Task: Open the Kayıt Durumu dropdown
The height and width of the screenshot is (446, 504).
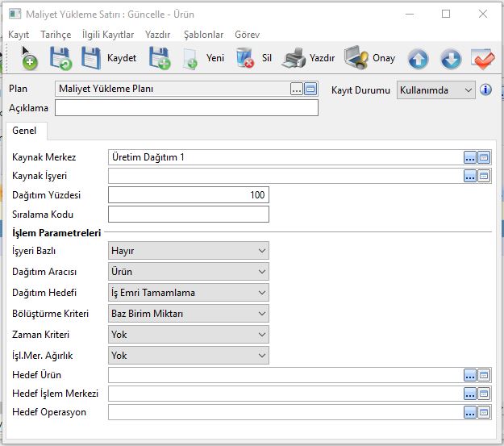Action: point(436,90)
